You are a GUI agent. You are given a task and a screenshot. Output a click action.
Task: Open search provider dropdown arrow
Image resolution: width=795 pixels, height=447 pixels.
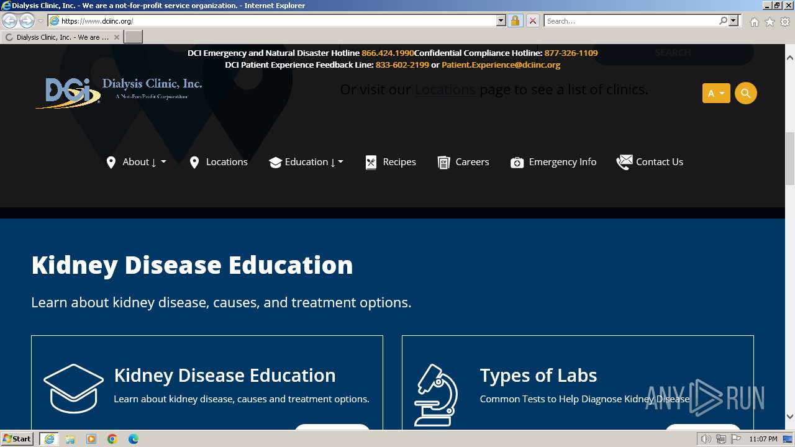pos(734,20)
